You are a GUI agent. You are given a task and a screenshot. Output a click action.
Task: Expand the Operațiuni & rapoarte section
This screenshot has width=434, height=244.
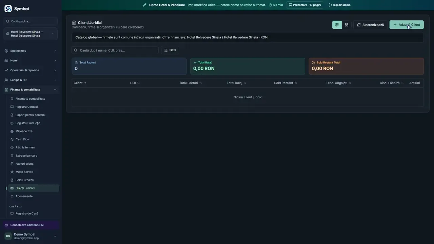(31, 70)
